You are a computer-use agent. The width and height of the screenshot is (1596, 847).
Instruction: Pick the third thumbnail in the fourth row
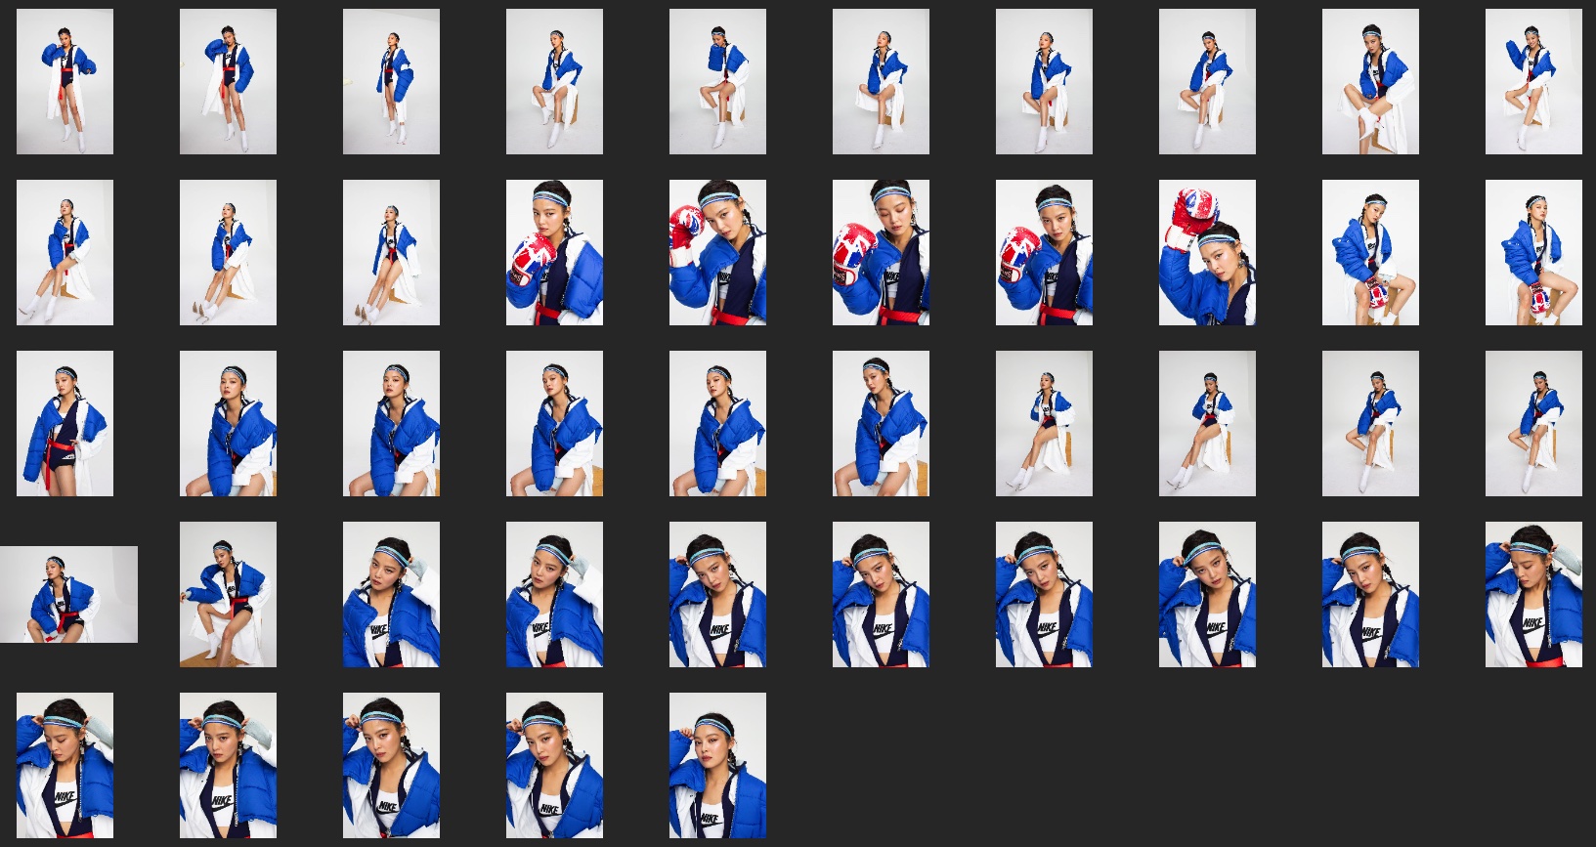[x=391, y=594]
